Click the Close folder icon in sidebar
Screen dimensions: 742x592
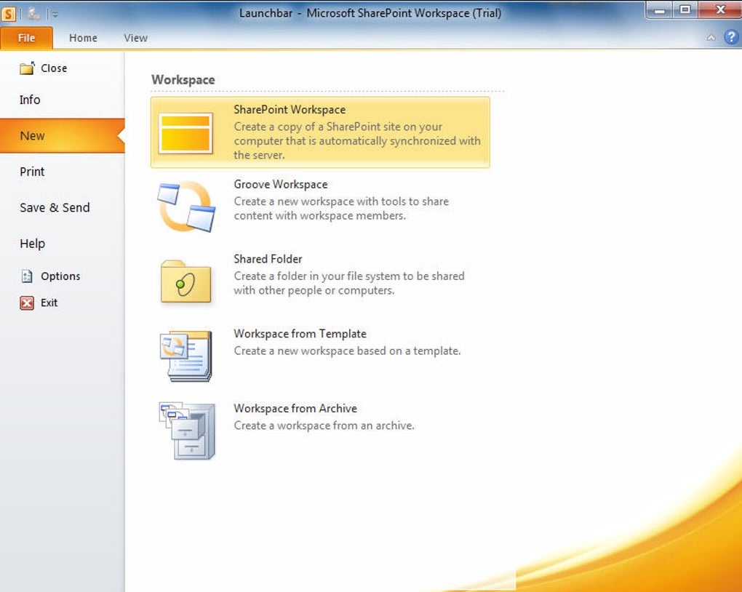pos(27,68)
